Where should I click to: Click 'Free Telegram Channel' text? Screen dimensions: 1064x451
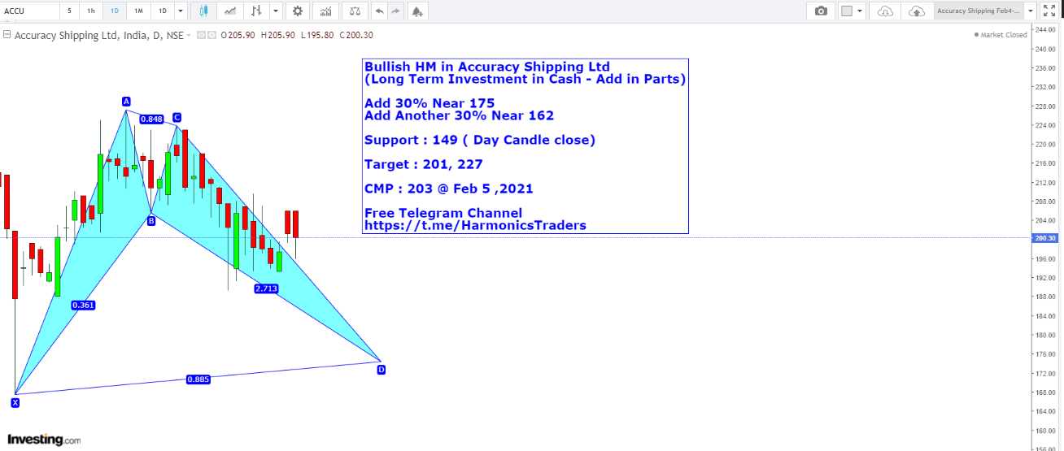(443, 213)
